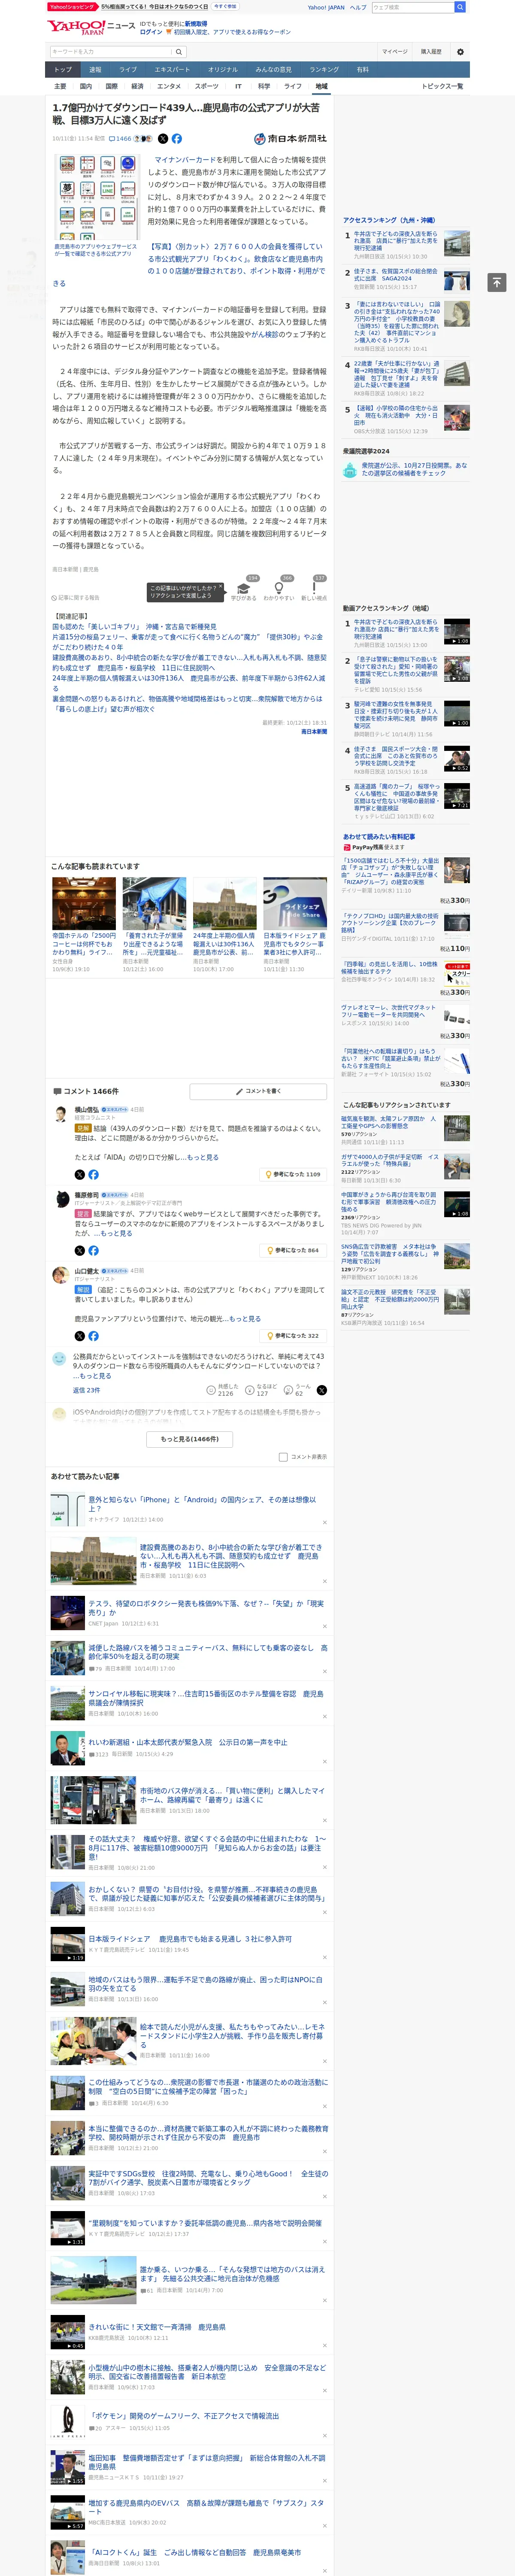
Task: Click the top web search input
Action: tap(412, 7)
